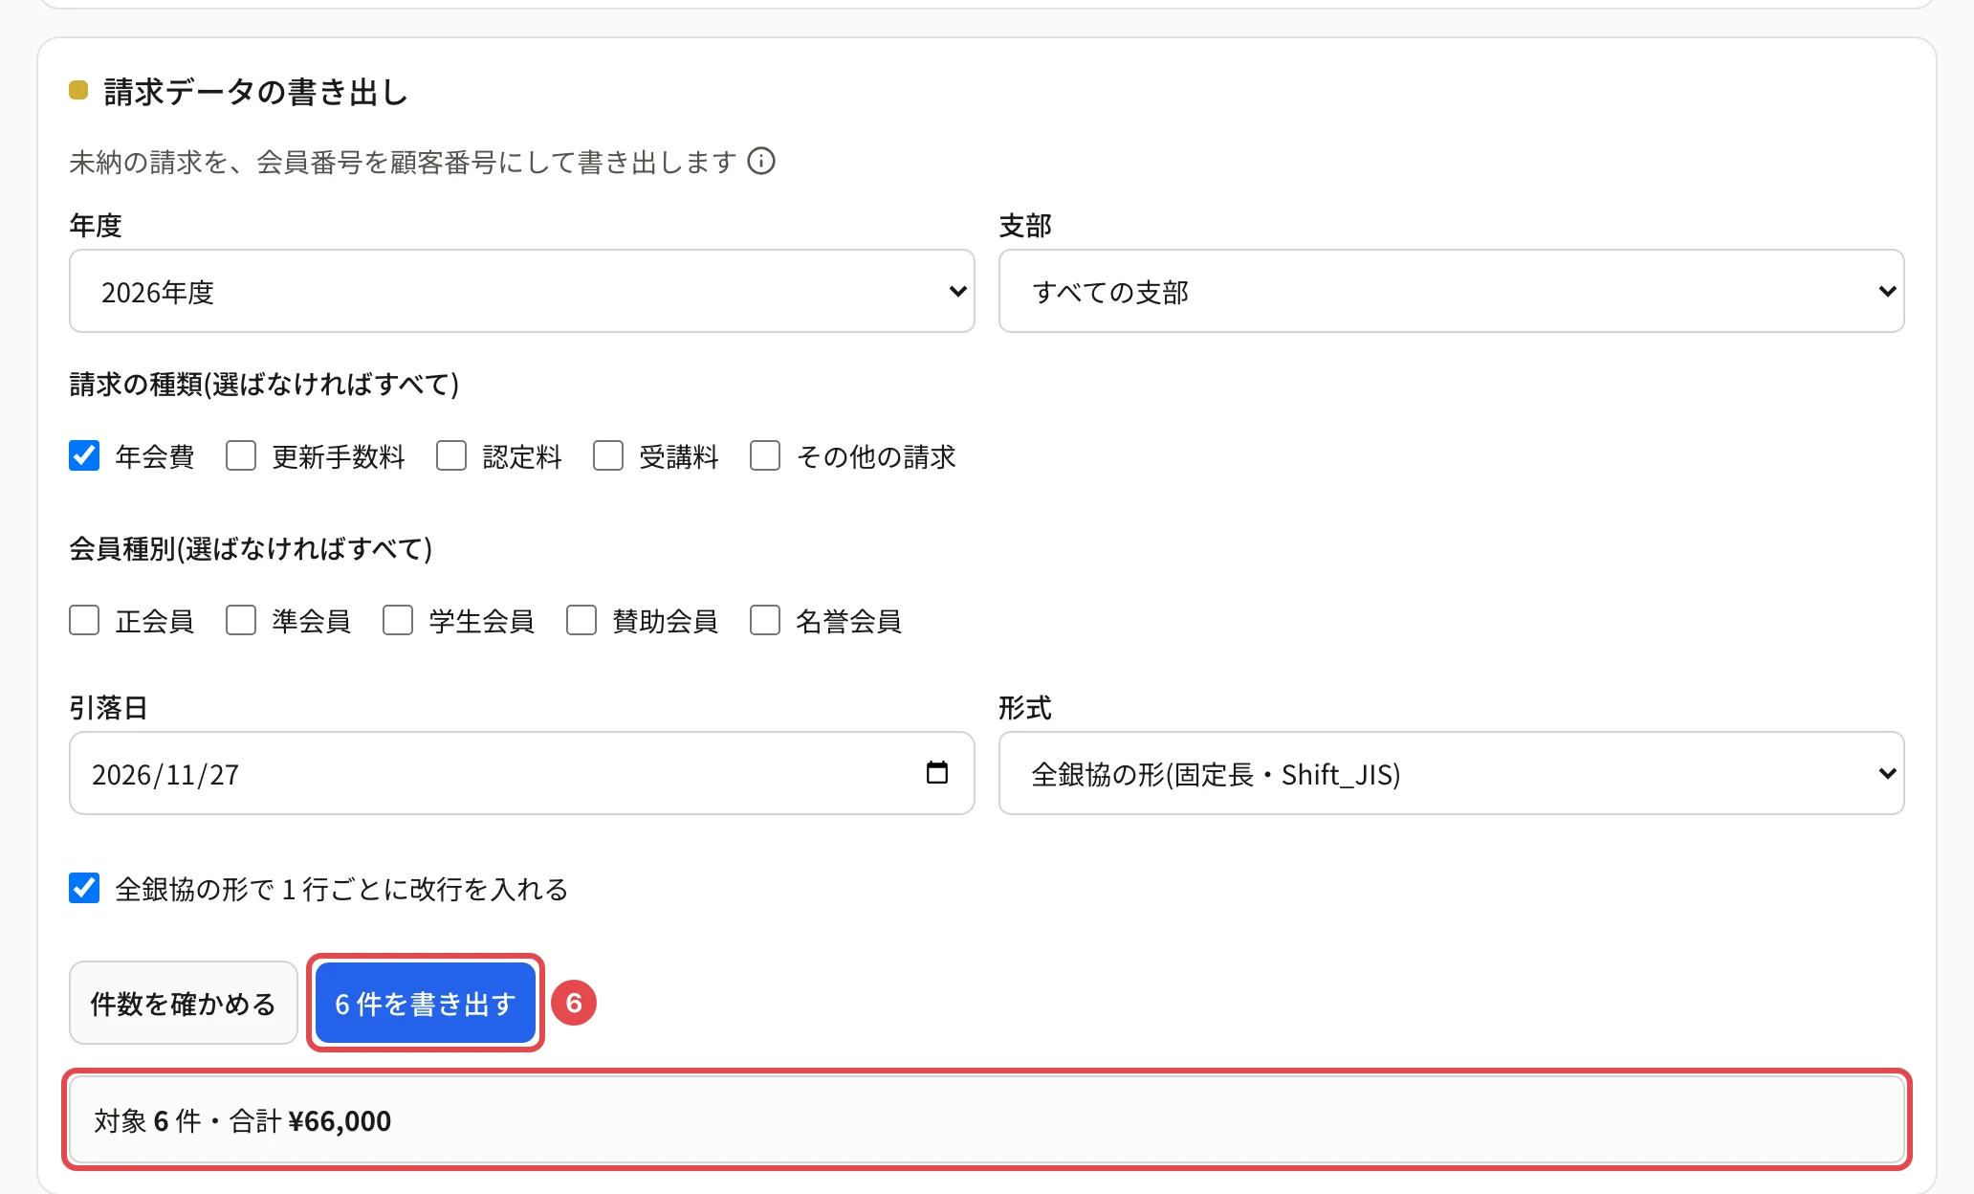The width and height of the screenshot is (1974, 1194).
Task: Click the info icon beside the description
Action: (x=761, y=161)
